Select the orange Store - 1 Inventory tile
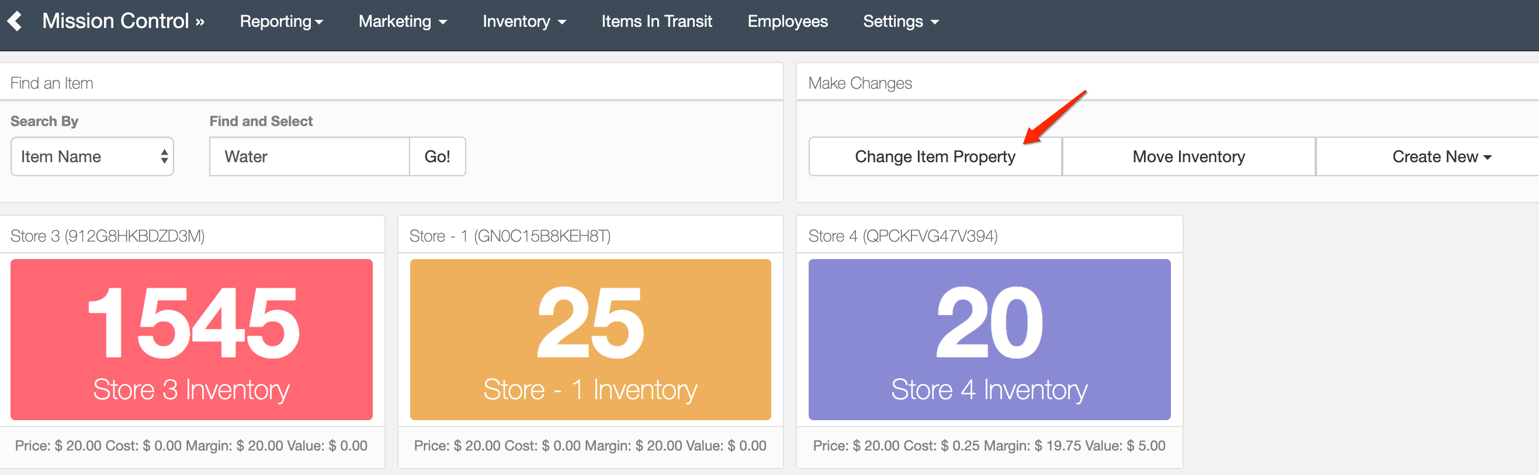This screenshot has height=475, width=1539. point(590,340)
